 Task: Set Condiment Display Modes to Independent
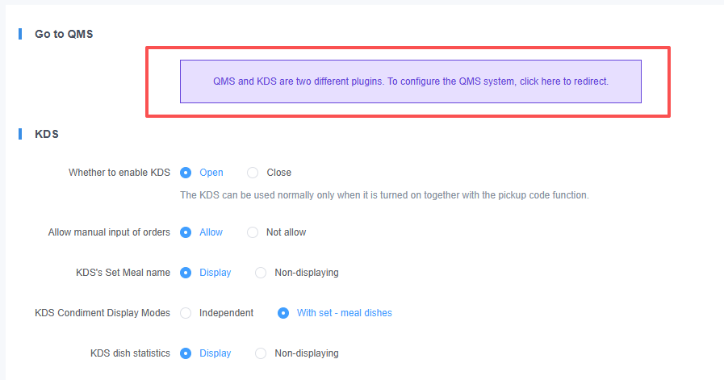(186, 313)
